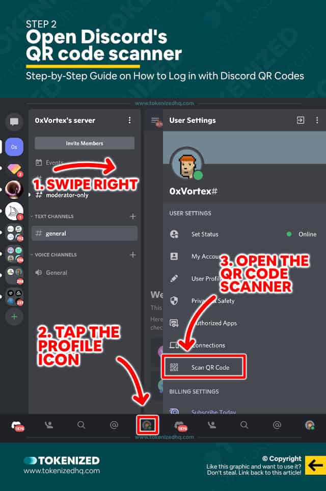
Task: Add a channel under TEXT CHANNELS
Action: (x=132, y=216)
